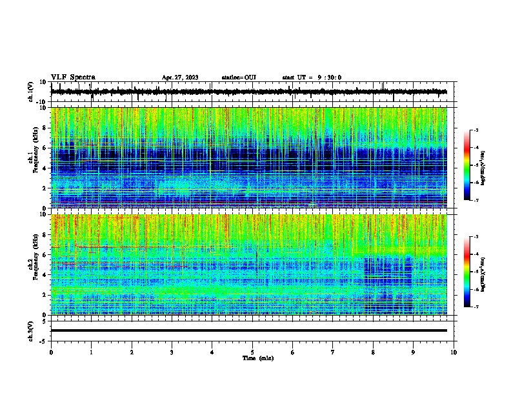
Task: Click the ch.1 color bar "log(PSD)" label
Action: coord(483,168)
